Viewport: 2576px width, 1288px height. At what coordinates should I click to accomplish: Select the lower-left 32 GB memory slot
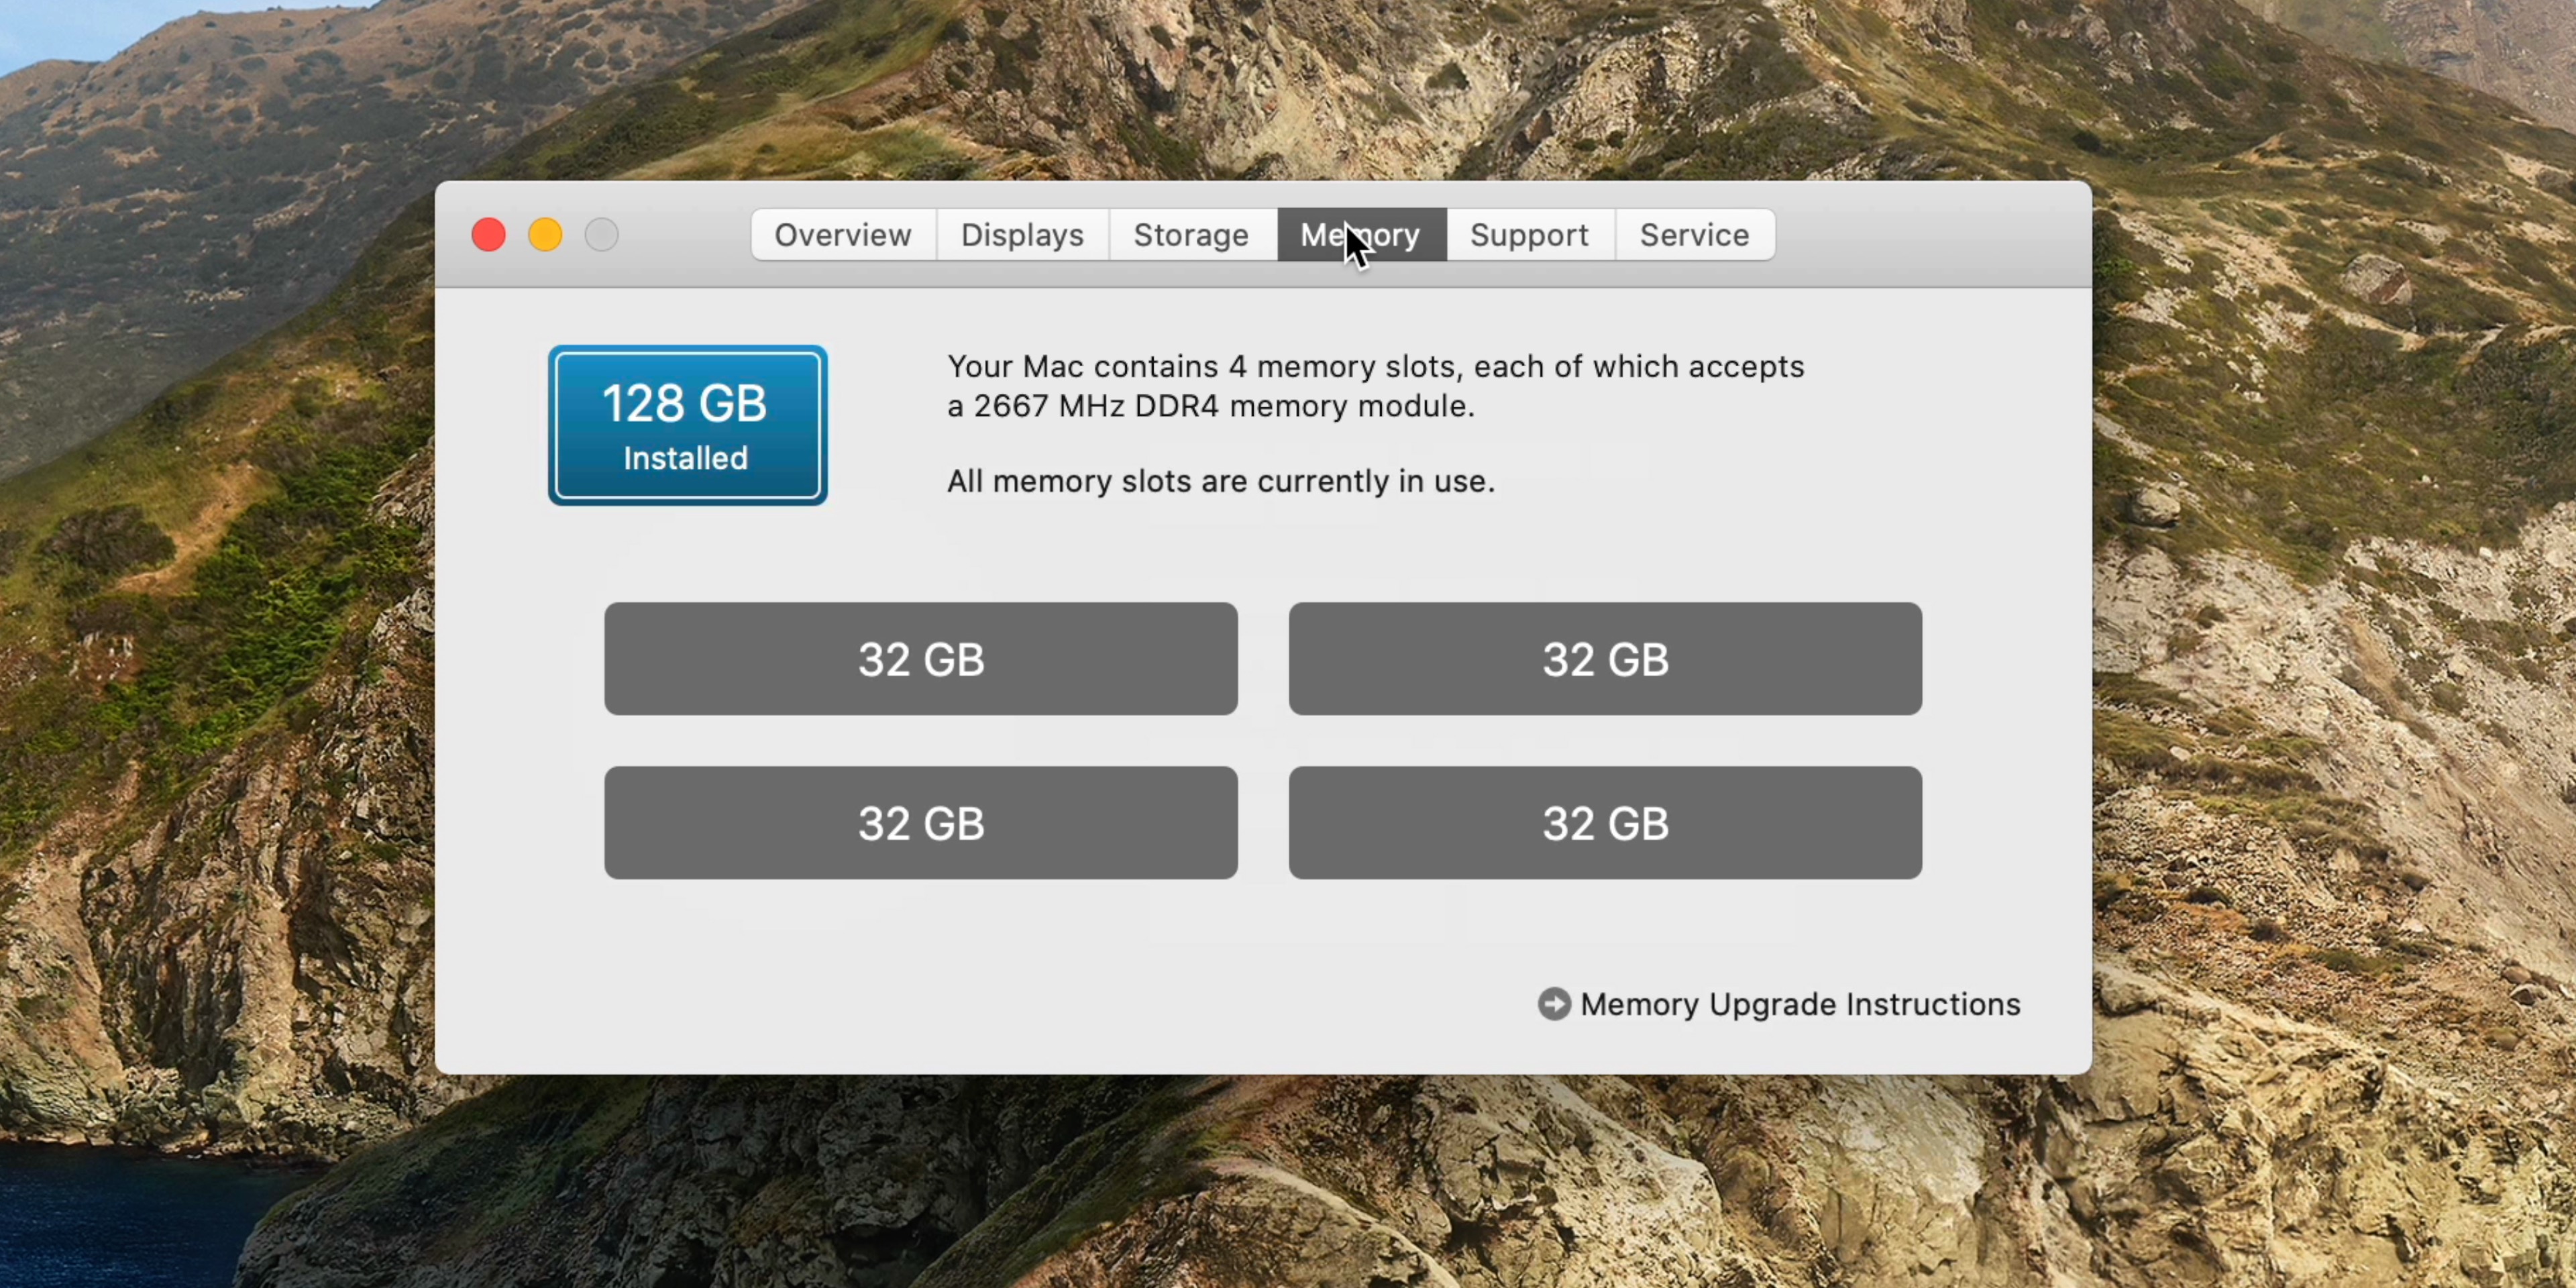pos(920,823)
